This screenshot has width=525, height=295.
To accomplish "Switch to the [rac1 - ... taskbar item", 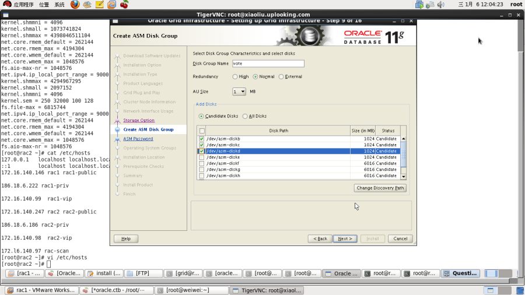I will 24,273.
